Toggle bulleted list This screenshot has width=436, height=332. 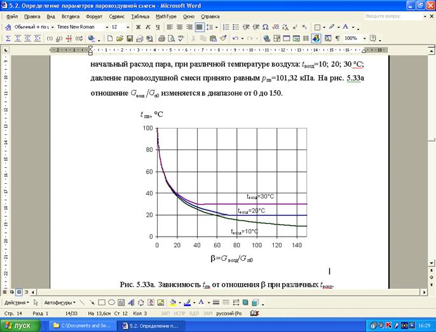click(236, 27)
